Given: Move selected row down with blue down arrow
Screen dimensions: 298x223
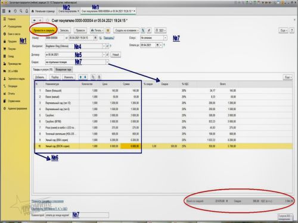Looking at the screenshot, I should 85,77.
